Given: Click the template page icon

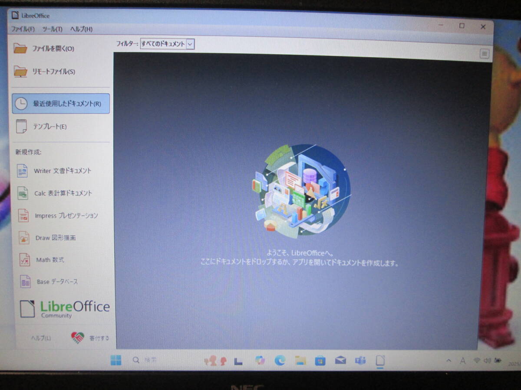Looking at the screenshot, I should (21, 127).
